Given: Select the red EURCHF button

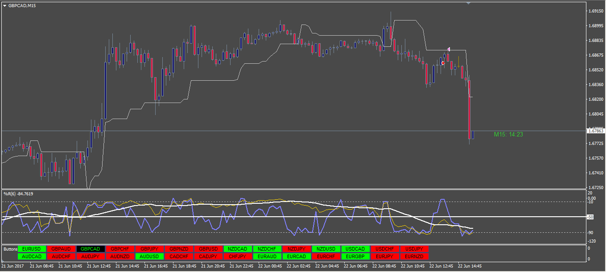Looking at the screenshot, I should click(326, 256).
